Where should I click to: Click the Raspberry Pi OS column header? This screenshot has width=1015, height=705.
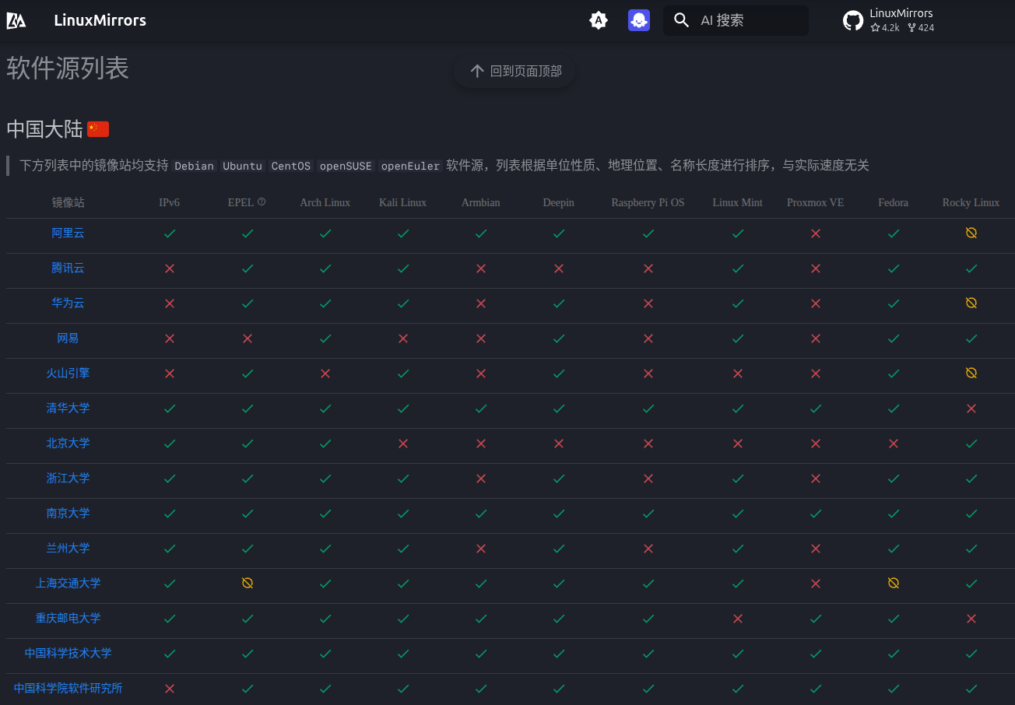[648, 202]
